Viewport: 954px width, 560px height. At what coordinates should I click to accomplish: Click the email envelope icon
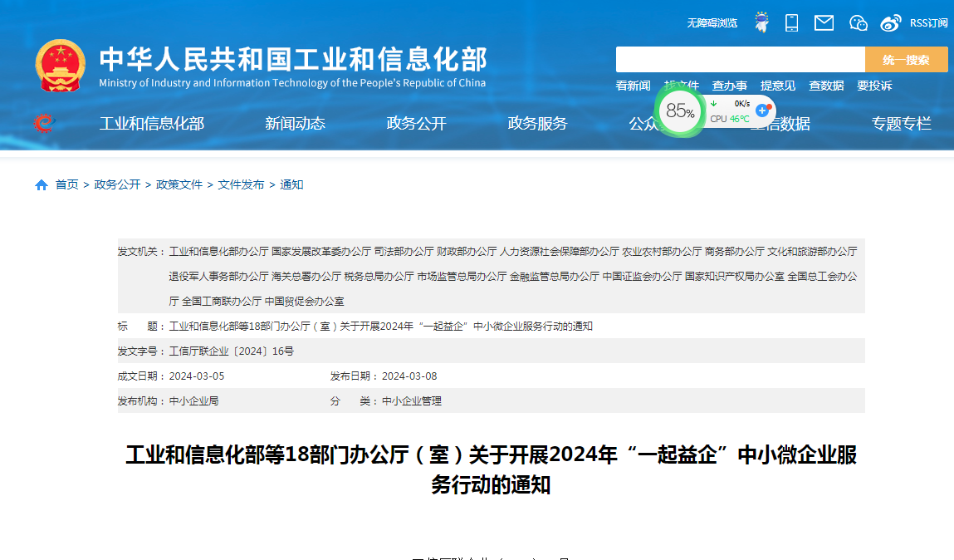(x=824, y=22)
